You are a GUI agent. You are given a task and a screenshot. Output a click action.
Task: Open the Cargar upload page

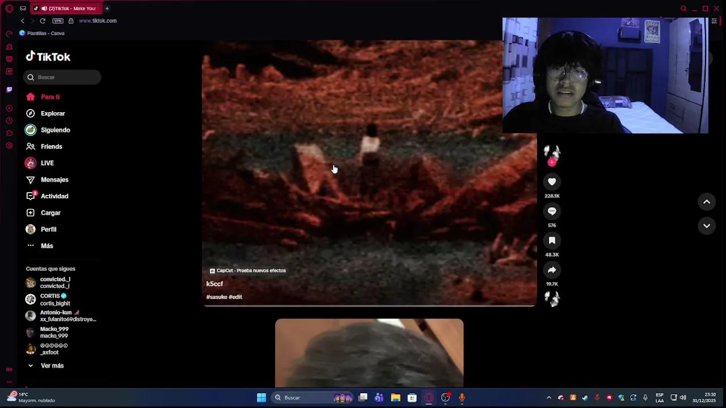(43, 213)
